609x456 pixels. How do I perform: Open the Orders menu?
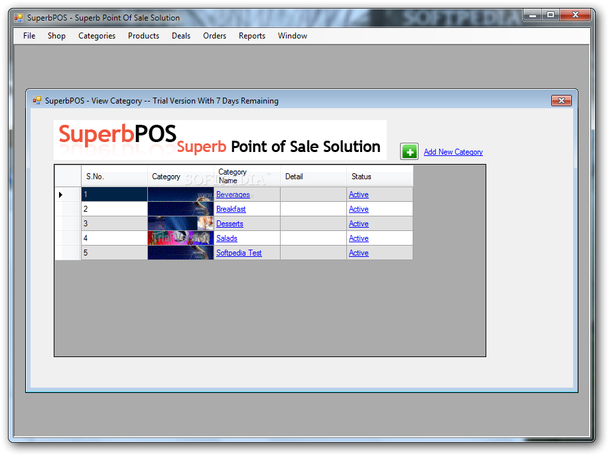pos(214,36)
